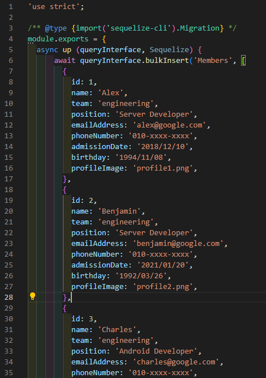Image resolution: width=266 pixels, height=378 pixels.
Task: Click line number 17 in the gutter
Action: [8, 179]
